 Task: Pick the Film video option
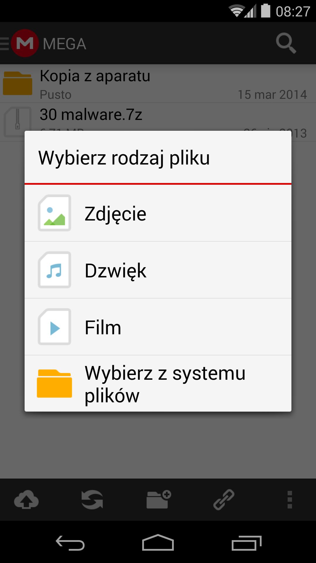[x=158, y=327]
